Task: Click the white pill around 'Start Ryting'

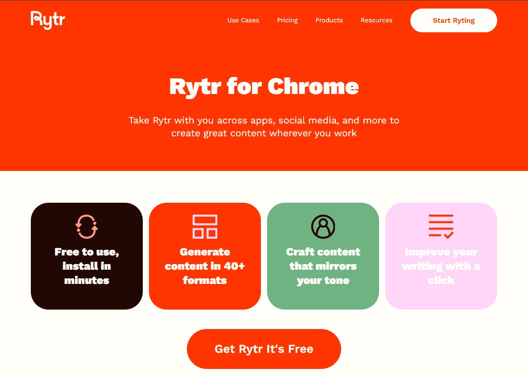Action: point(454,20)
